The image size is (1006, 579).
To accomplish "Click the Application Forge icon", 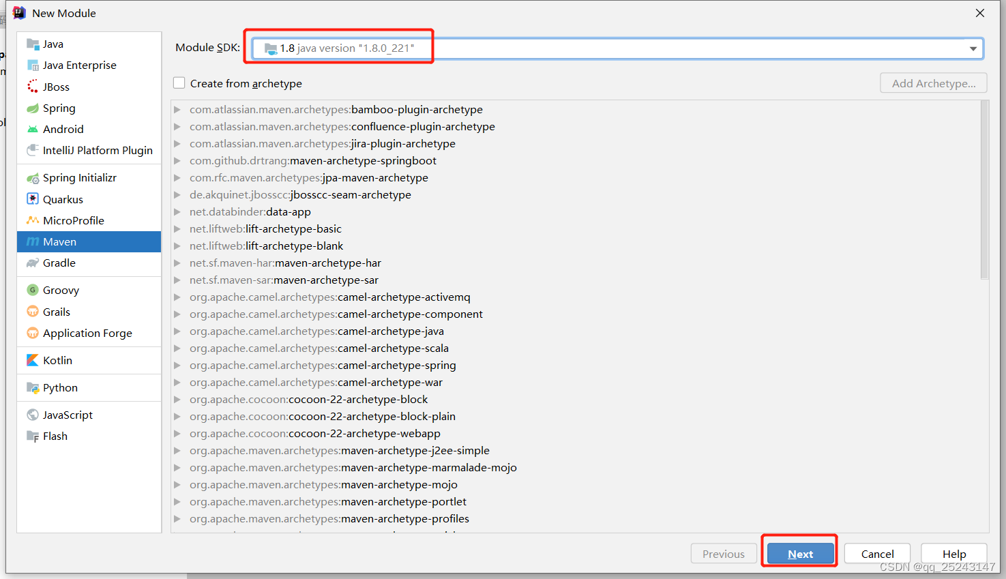I will coord(32,333).
